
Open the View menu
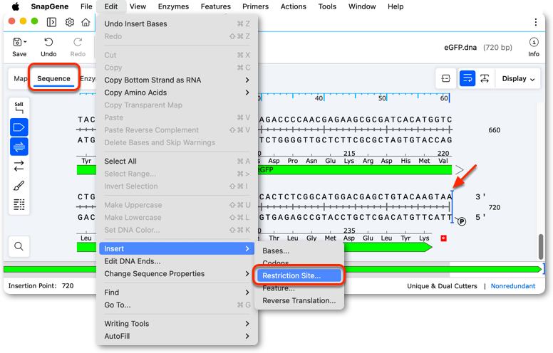pos(138,6)
